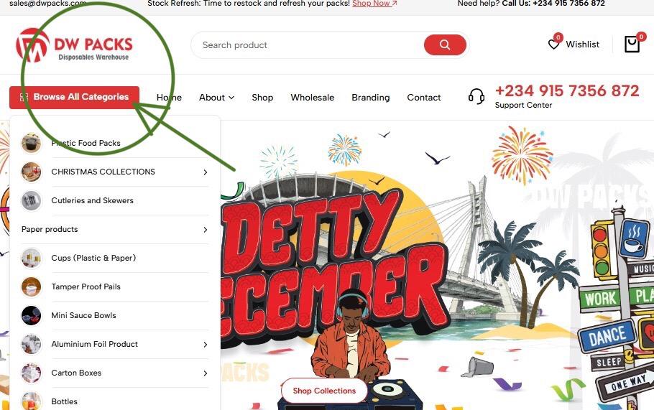Screen dimensions: 654x410
Task: Open Mini Sauce Bowls category thumbnail
Action: tap(32, 315)
